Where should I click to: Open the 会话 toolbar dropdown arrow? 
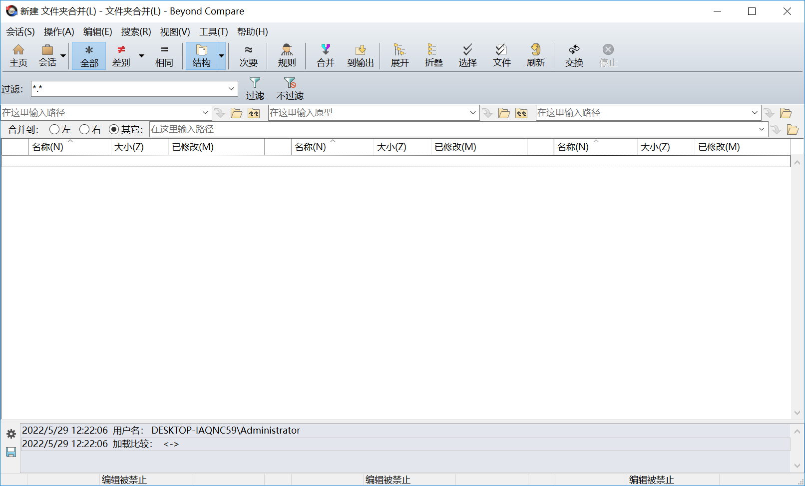point(63,55)
